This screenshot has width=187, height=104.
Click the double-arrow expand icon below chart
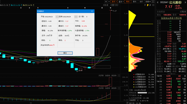click(127, 103)
